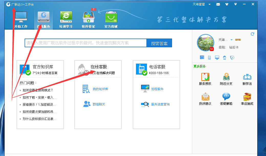Open hot question 为什么投标报价汇总表…

point(39,119)
